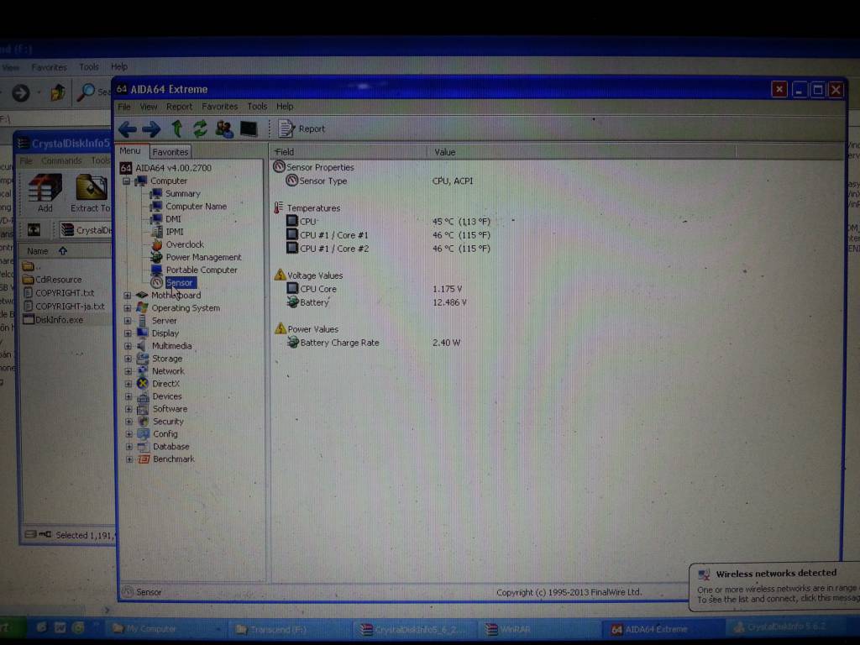This screenshot has height=645, width=860.
Task: Click the Power Values warning icon
Action: (x=281, y=328)
